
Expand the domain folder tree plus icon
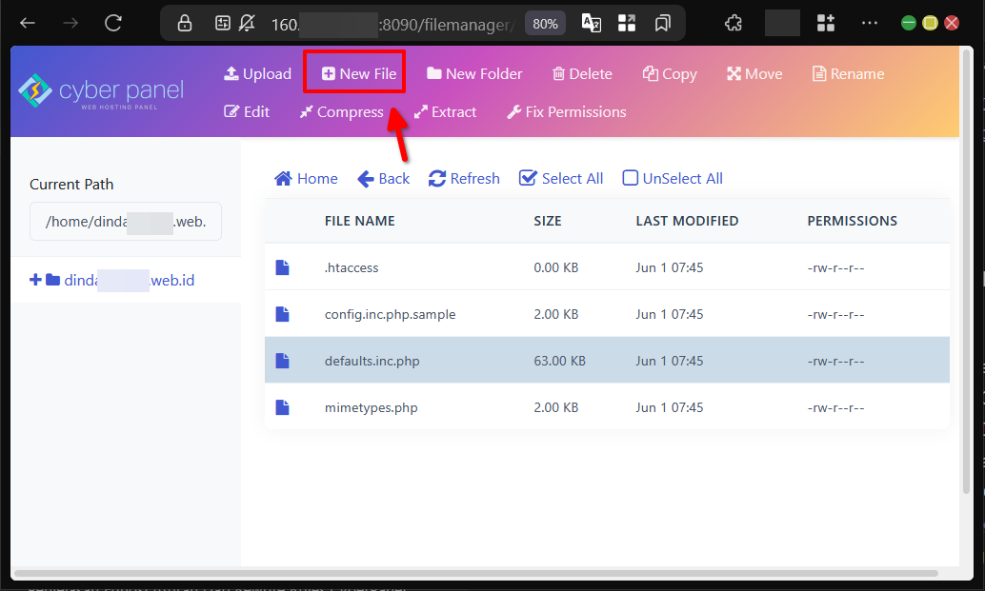35,280
